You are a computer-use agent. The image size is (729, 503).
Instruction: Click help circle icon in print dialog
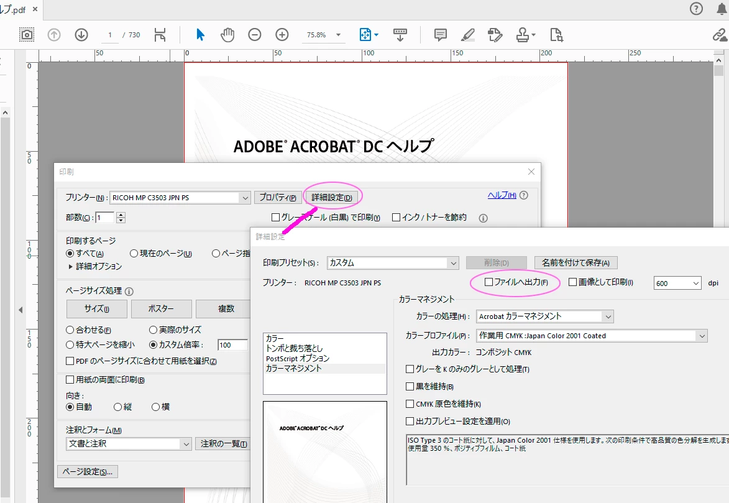click(x=523, y=195)
